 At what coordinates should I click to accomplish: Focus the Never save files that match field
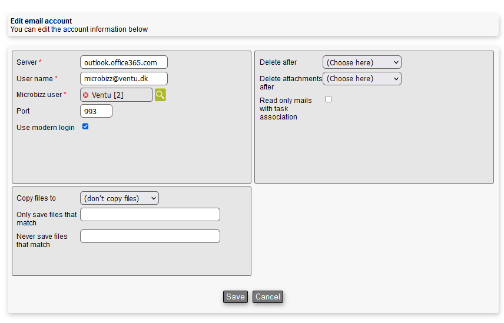point(150,237)
